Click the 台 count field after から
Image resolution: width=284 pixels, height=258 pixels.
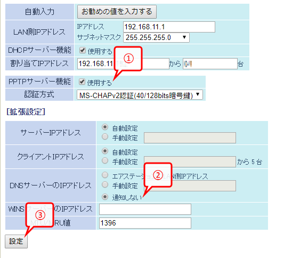[x=210, y=63]
